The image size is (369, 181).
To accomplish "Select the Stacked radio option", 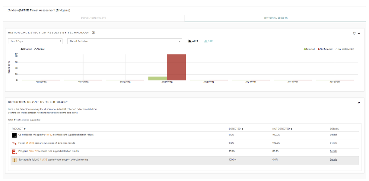I will pyautogui.click(x=36, y=49).
